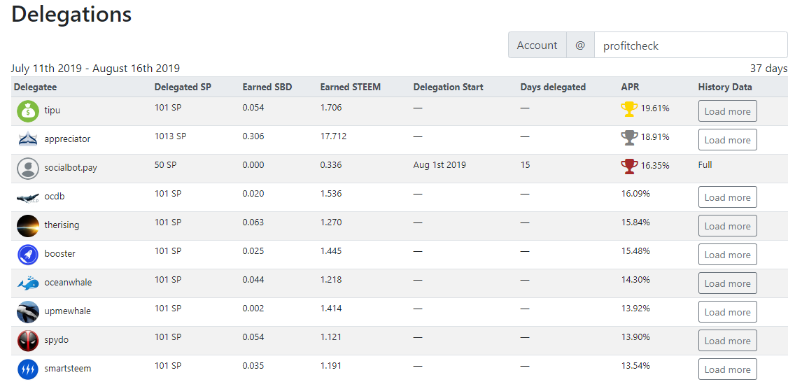Click the Days delegated column header
Viewport: 795px width, 382px height.
(x=553, y=87)
